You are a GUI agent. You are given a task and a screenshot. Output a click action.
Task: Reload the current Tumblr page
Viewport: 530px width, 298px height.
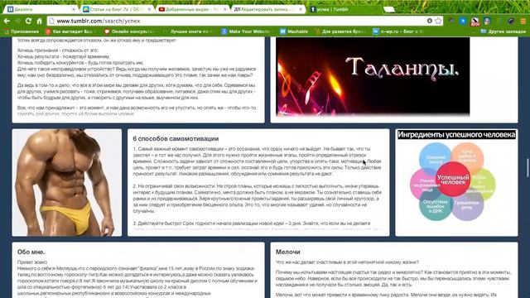coord(28,21)
